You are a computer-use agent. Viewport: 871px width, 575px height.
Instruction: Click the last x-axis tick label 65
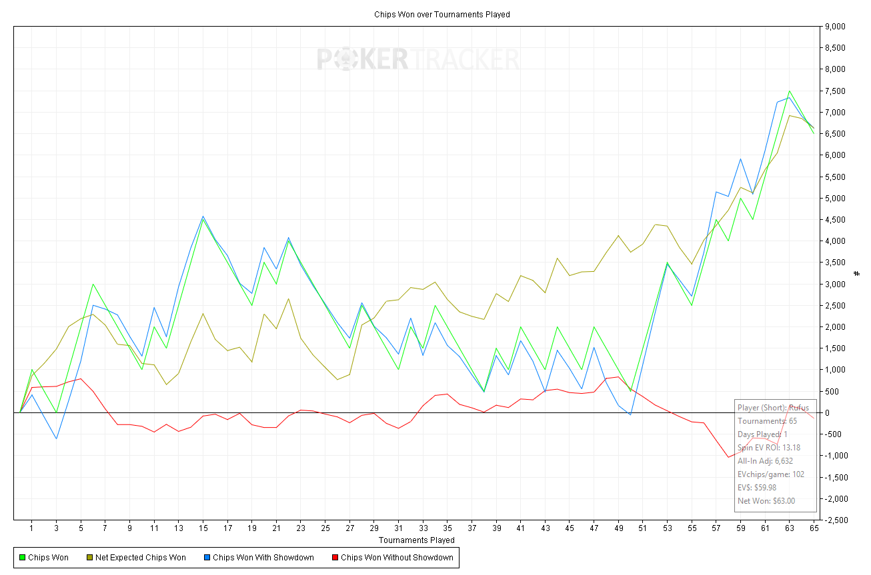click(814, 529)
